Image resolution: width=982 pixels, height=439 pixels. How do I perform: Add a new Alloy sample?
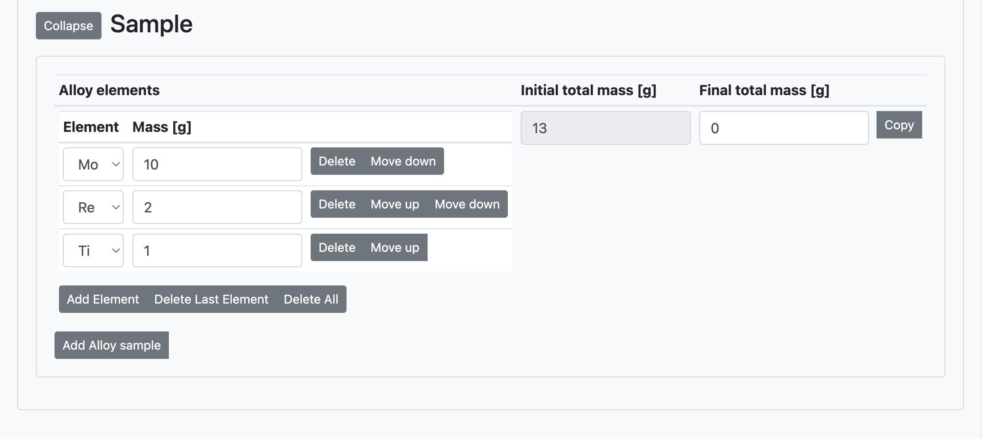111,345
